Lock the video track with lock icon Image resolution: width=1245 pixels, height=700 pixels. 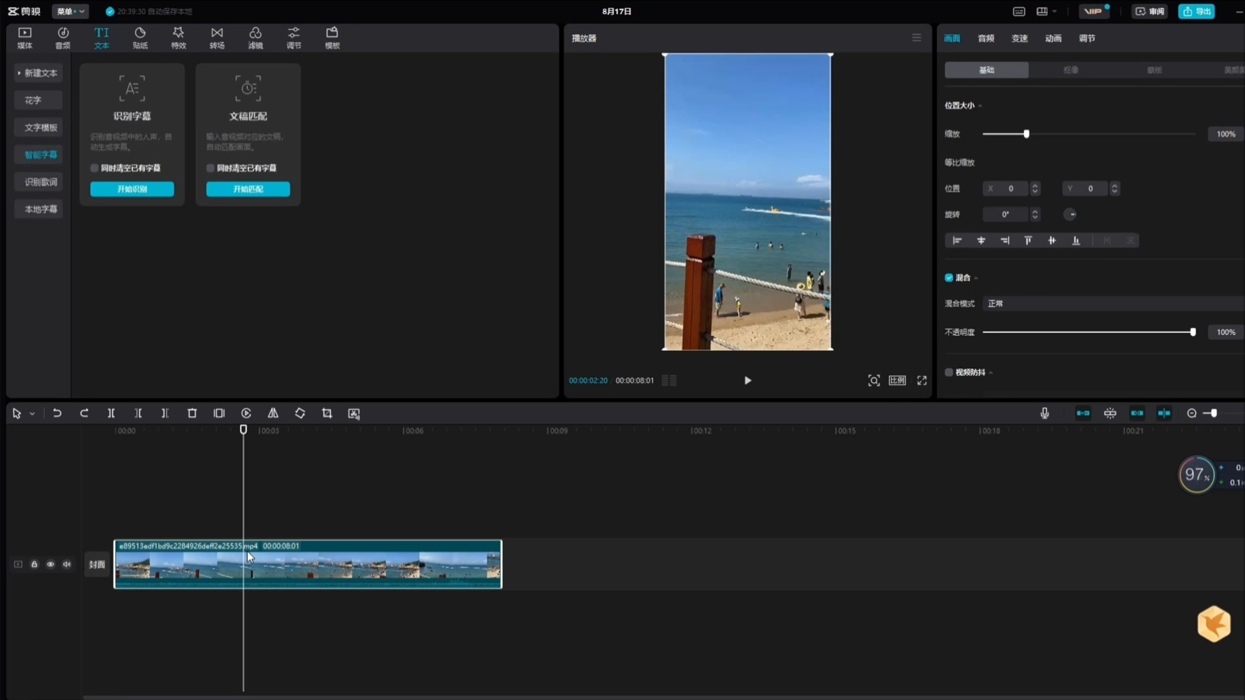34,564
